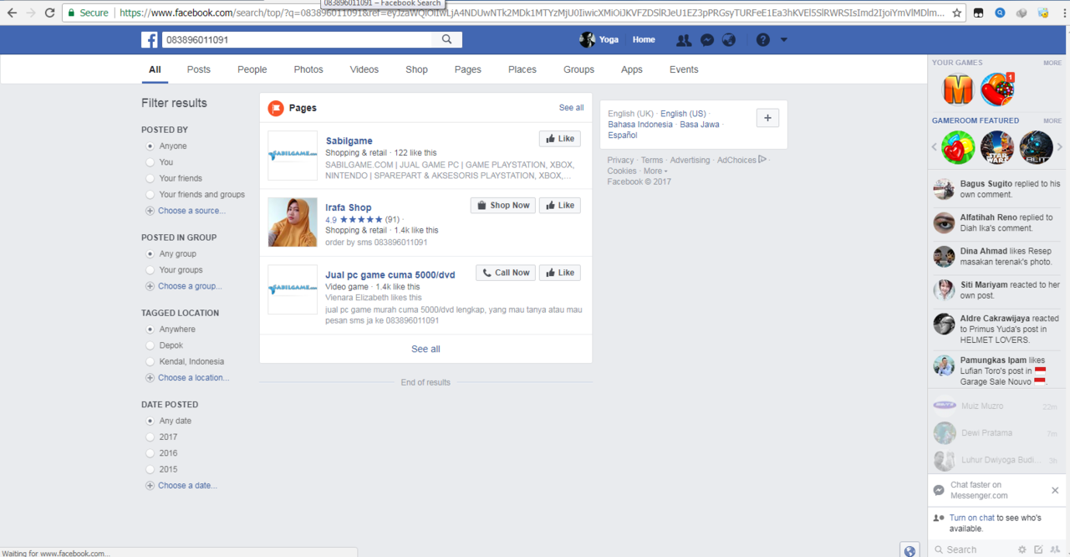Viewport: 1070px width, 557px height.
Task: Open the first featured Gameroom game icon
Action: coord(958,147)
